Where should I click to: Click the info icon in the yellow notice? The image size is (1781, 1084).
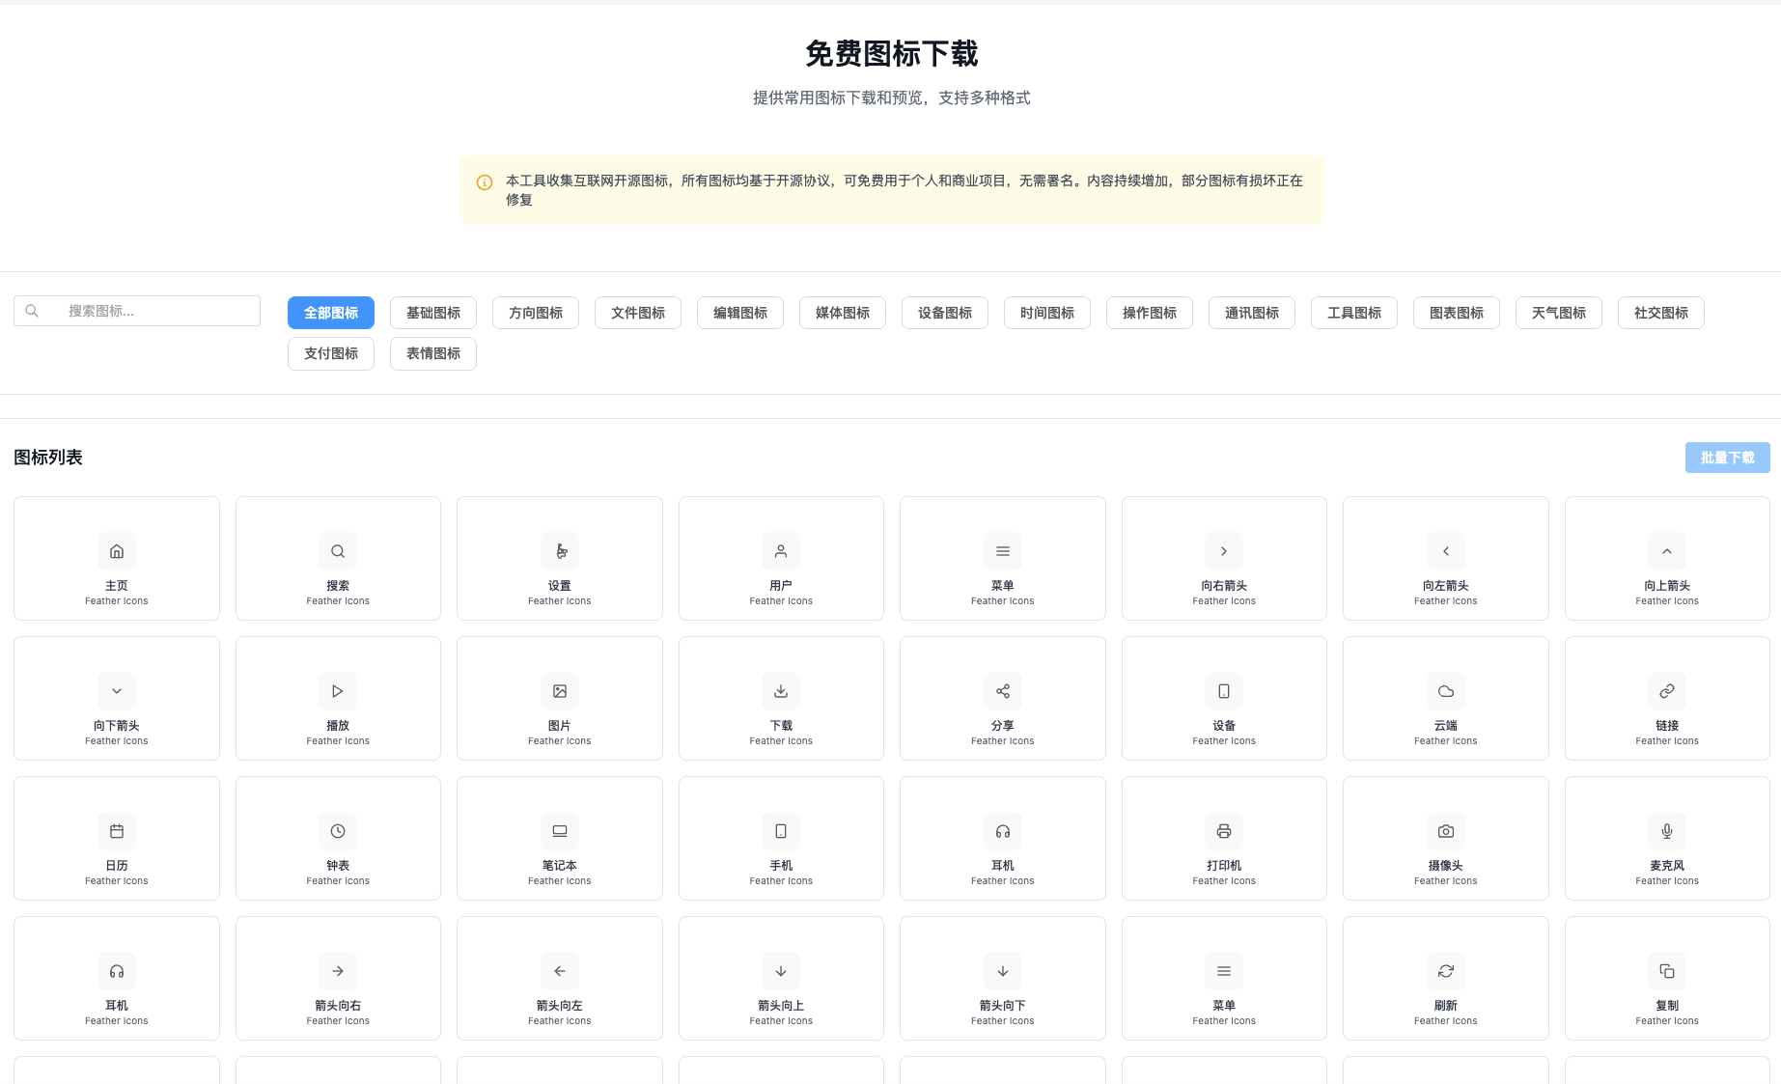point(485,182)
